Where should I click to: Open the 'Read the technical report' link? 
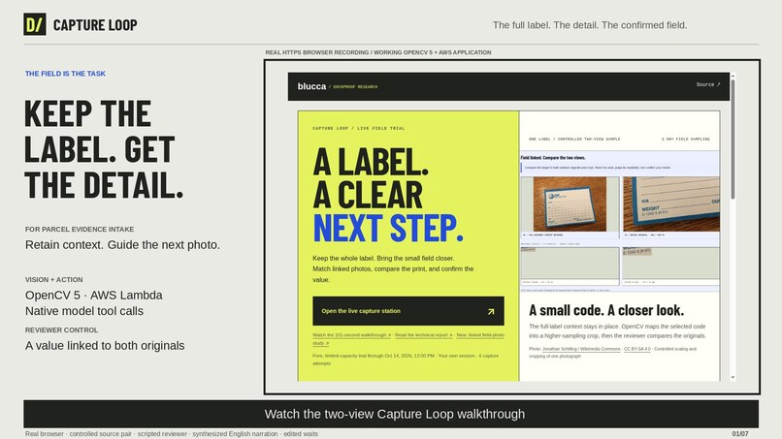coord(423,335)
